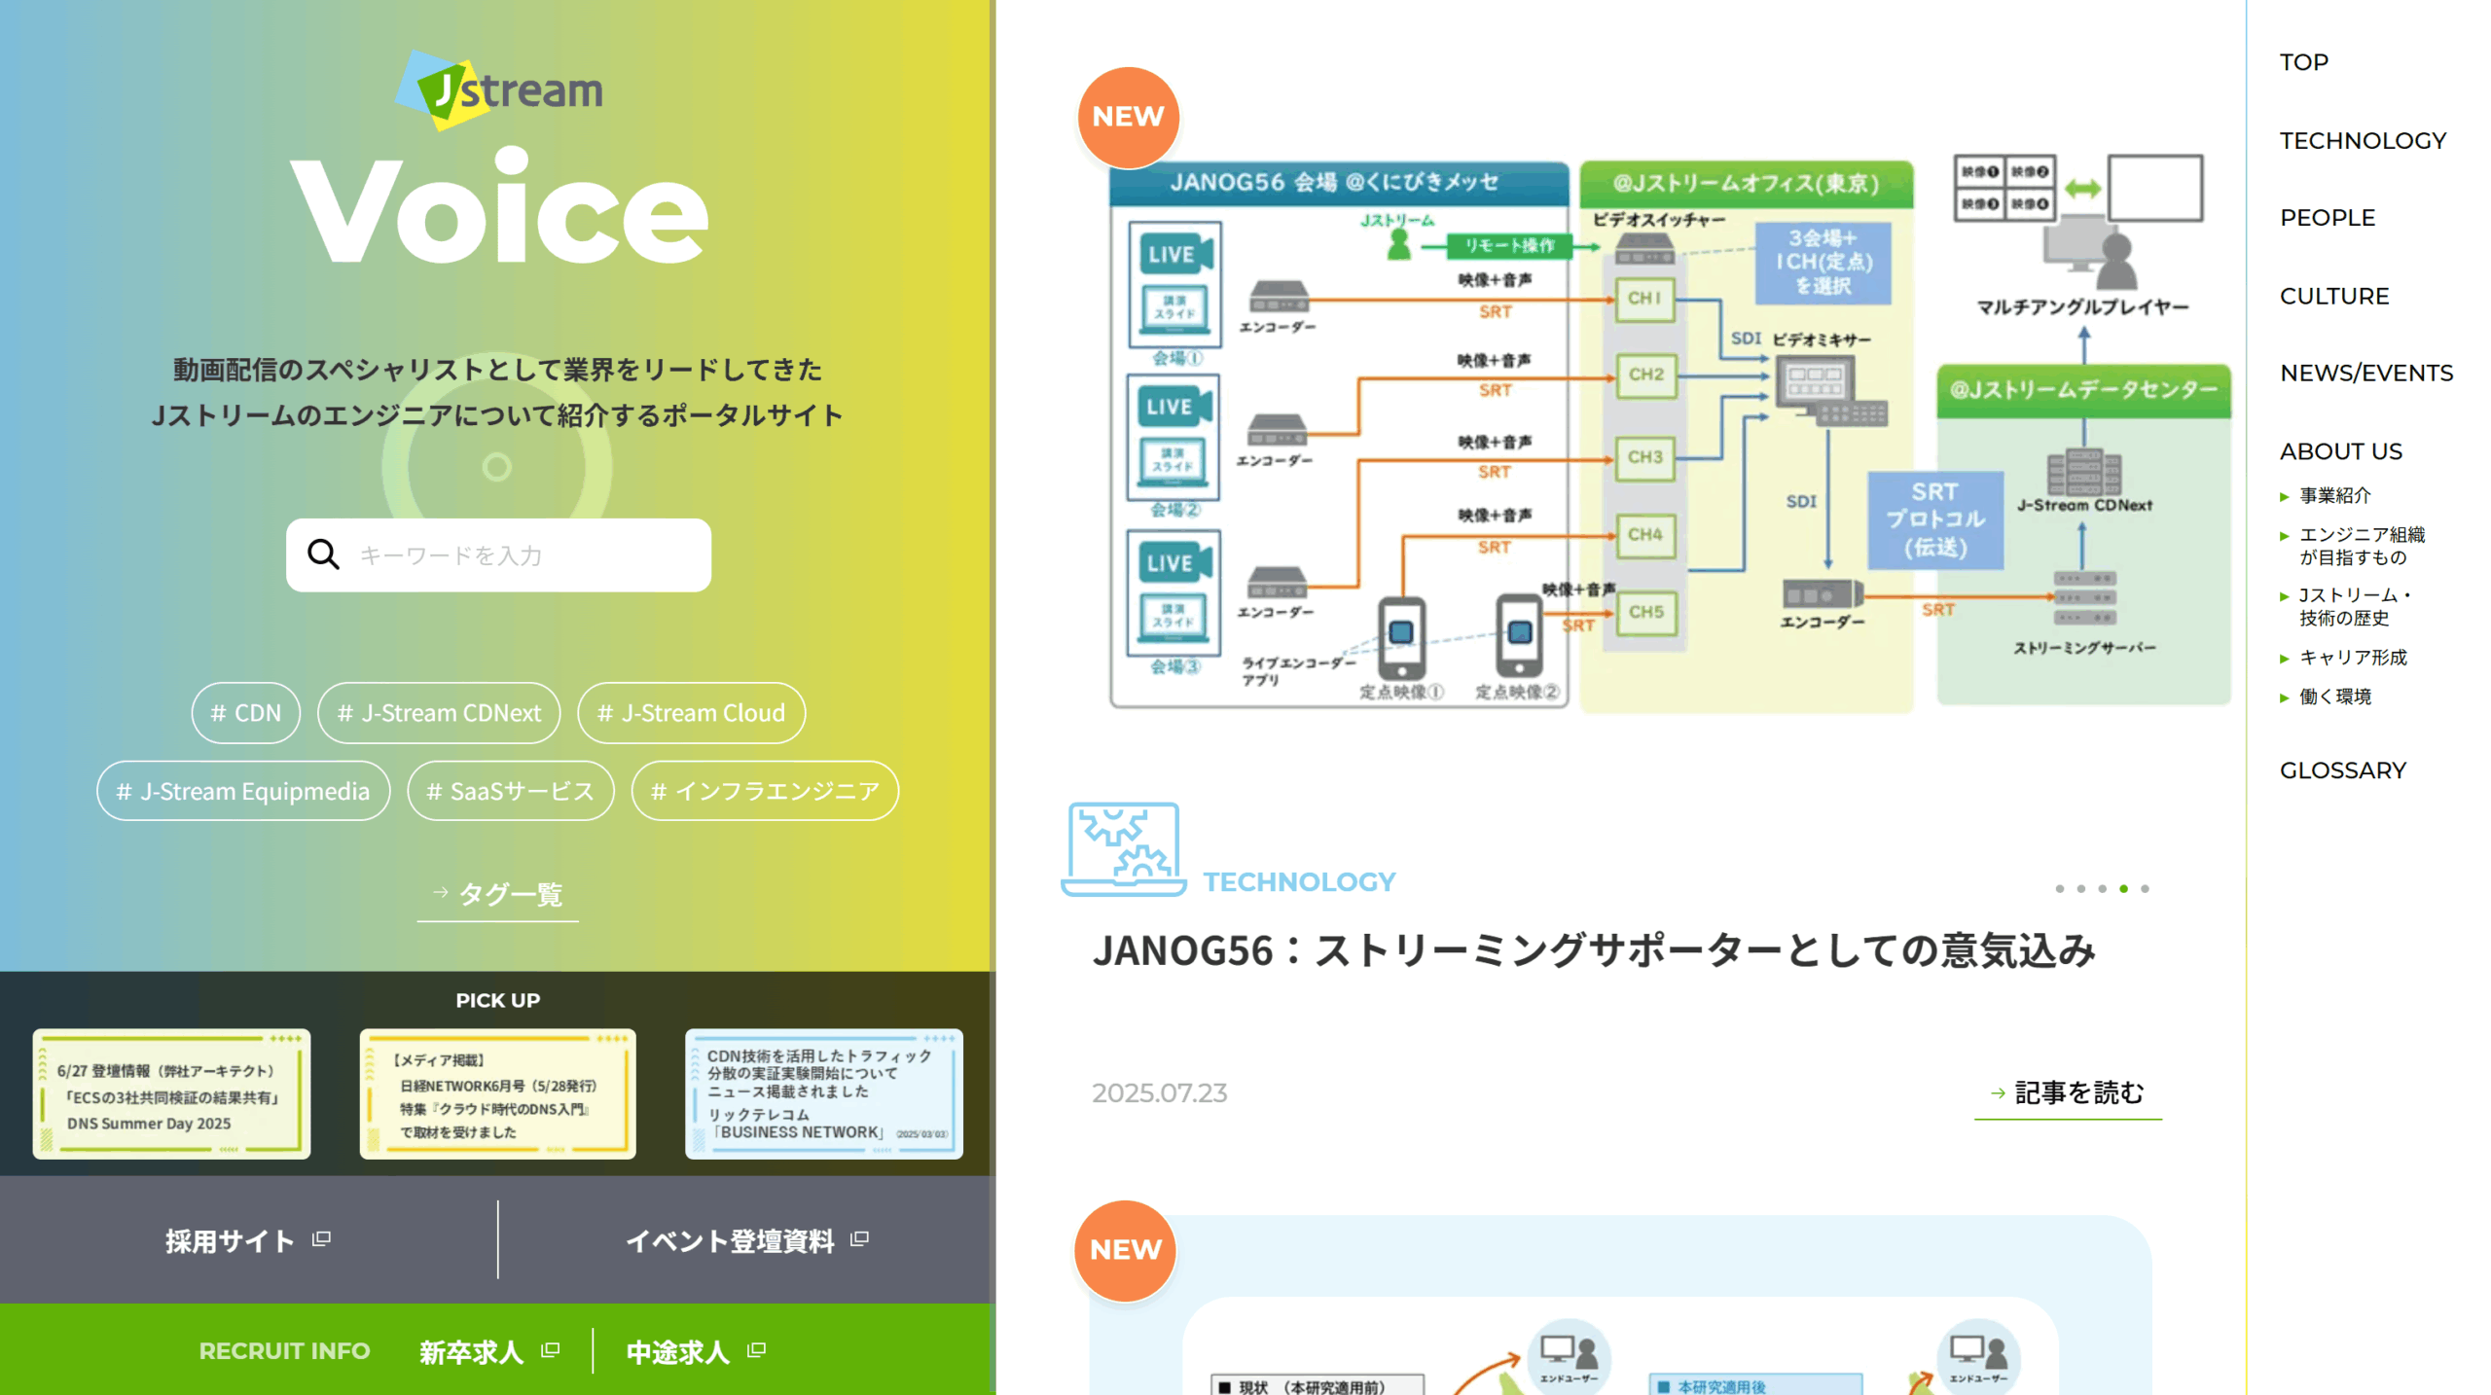Open TECHNOLOGY in the side menu
Image resolution: width=2491 pixels, height=1395 pixels.
coord(2363,140)
